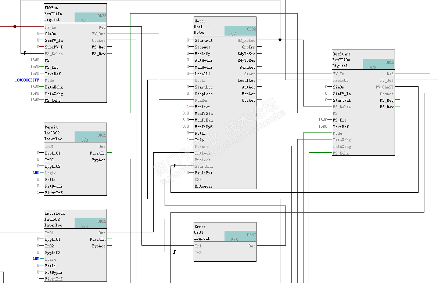Select StopAut input on Motor block
Image resolution: width=438 pixels, height=283 pixels.
coord(202,47)
